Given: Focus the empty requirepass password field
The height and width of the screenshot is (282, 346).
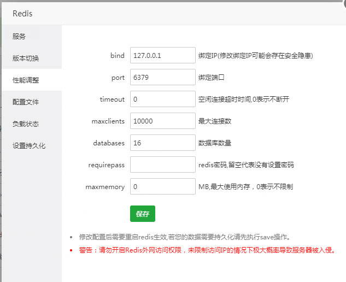Looking at the screenshot, I should [162, 165].
